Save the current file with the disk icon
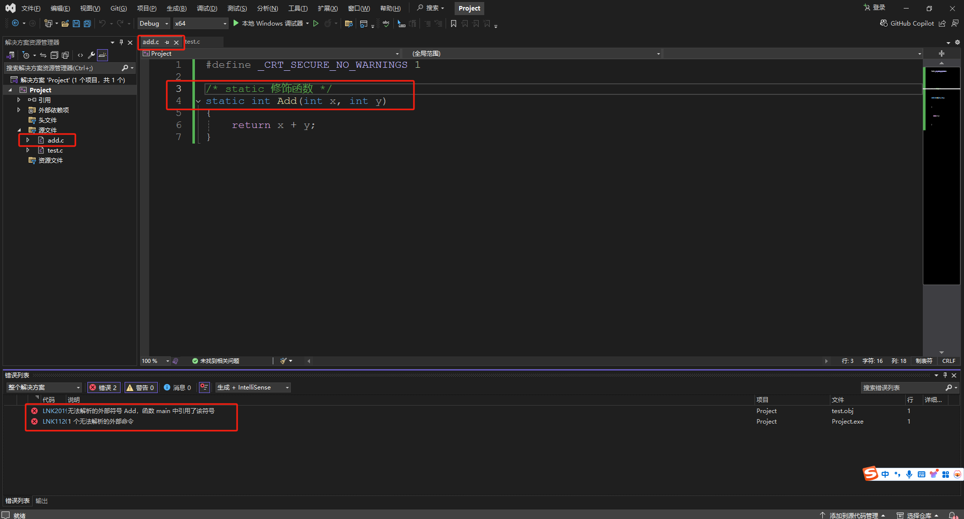The image size is (964, 519). (x=76, y=23)
